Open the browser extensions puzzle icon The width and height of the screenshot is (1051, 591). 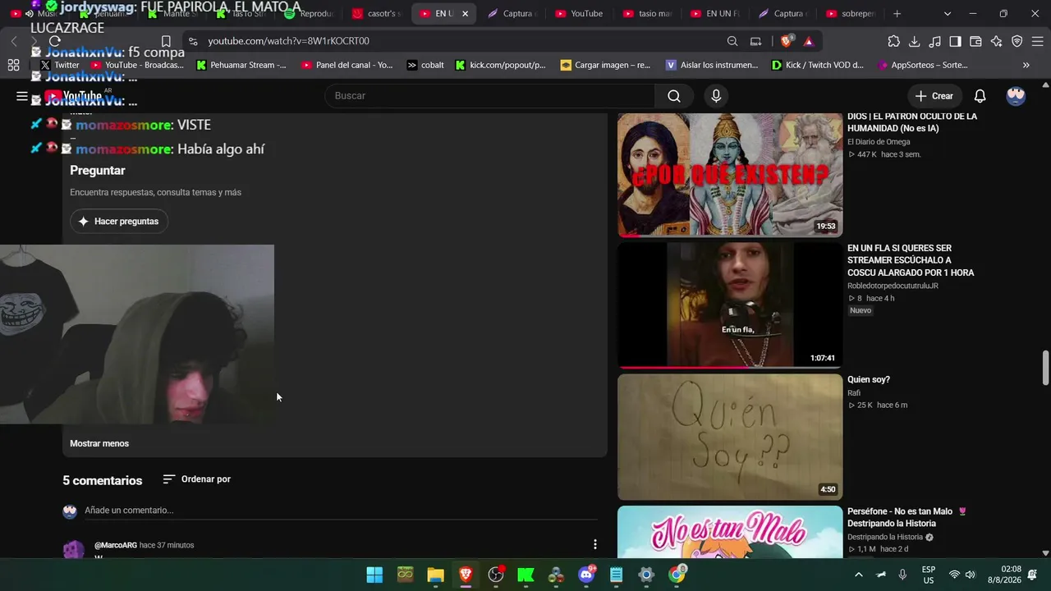tap(893, 41)
